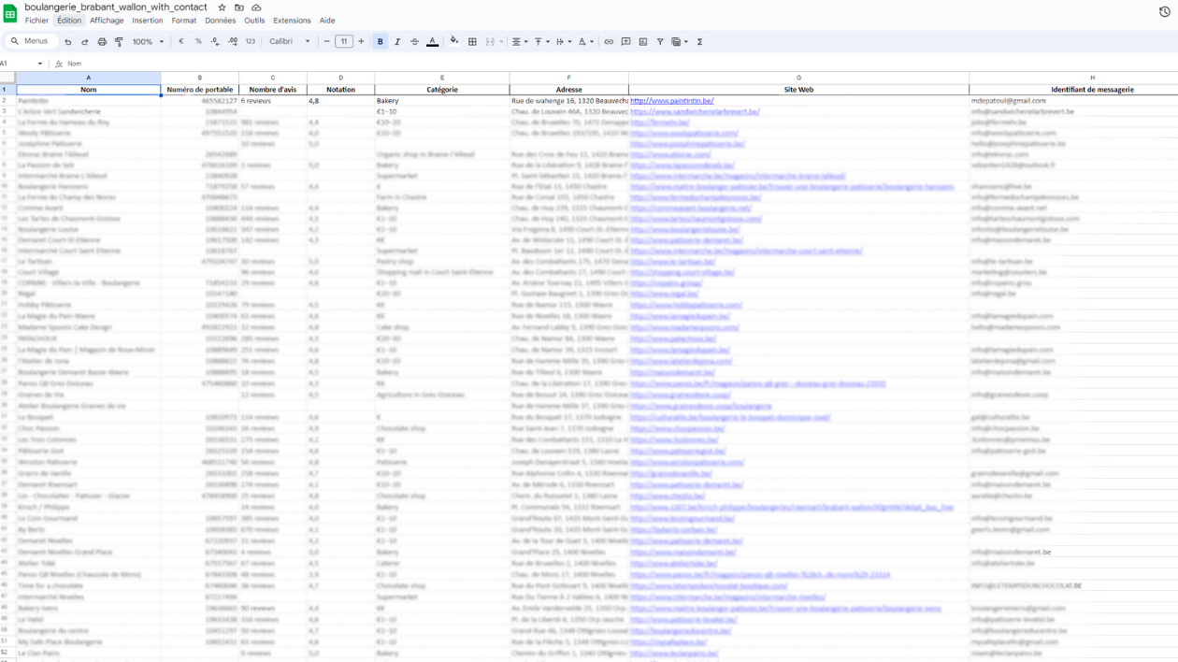Open the Données menu
The height and width of the screenshot is (662, 1178).
coord(221,21)
